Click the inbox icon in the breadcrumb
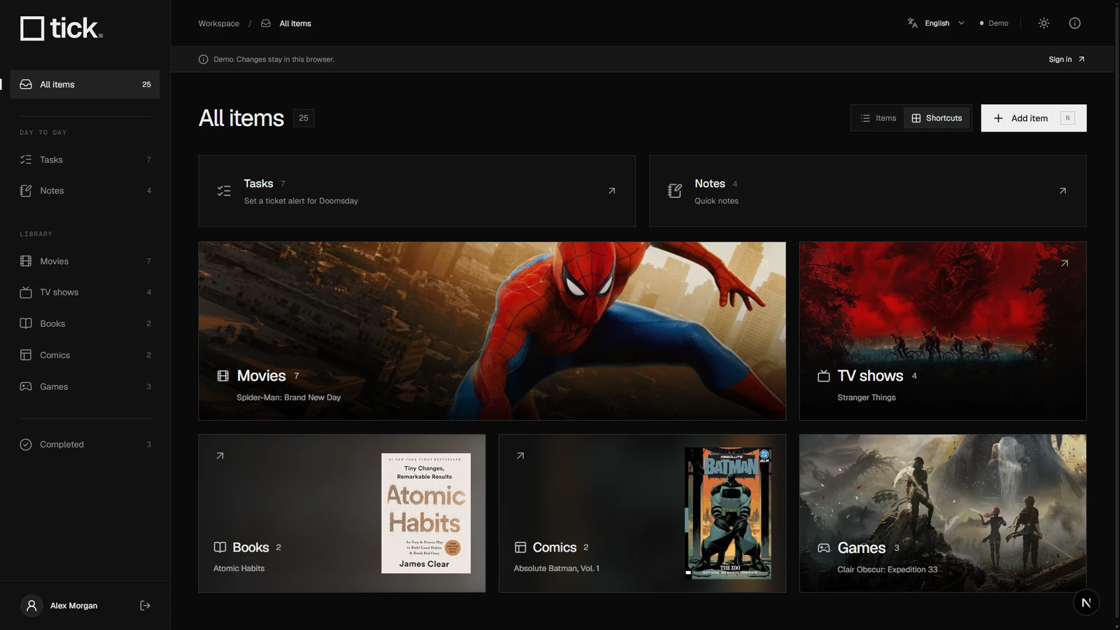The width and height of the screenshot is (1120, 630). 266,23
